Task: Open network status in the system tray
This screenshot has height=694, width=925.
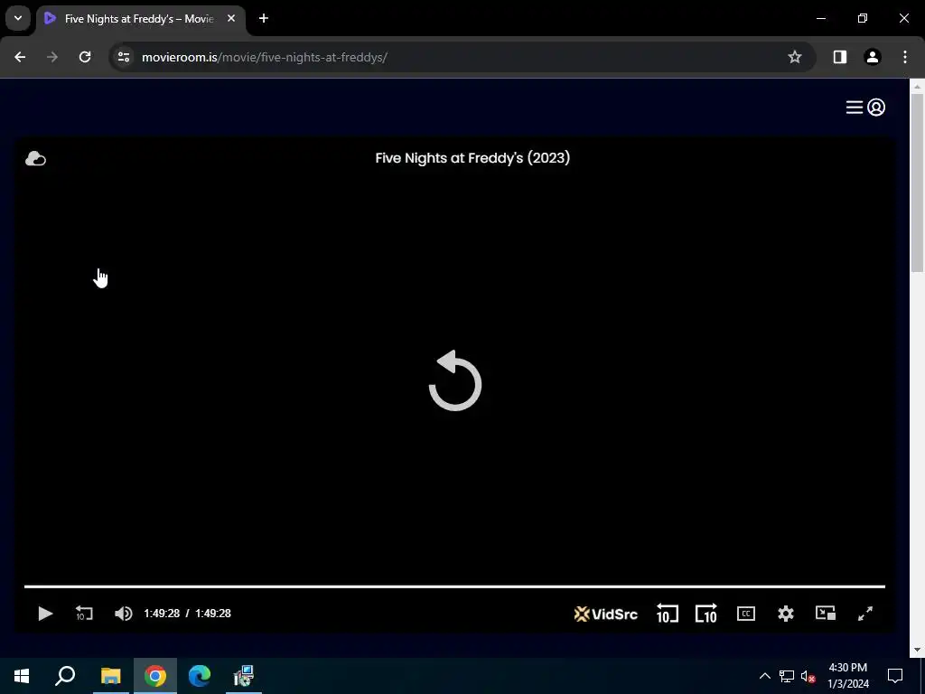Action: (787, 676)
